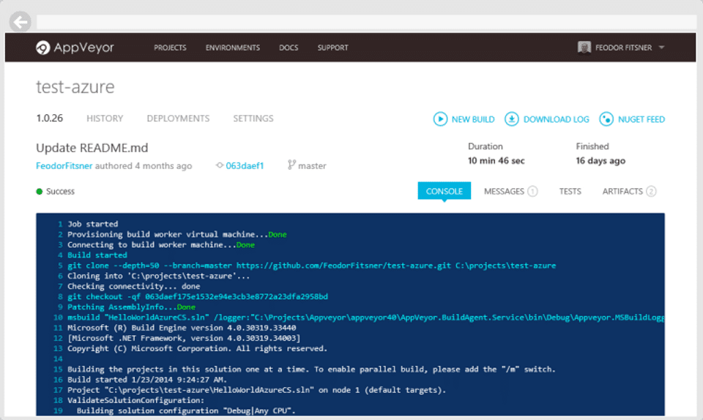
Task: Click console line 'Cloning into' test-azure
Action: (158, 276)
